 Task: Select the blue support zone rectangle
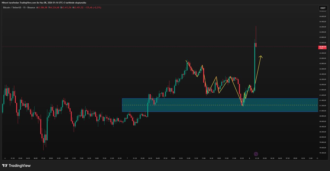(220, 105)
